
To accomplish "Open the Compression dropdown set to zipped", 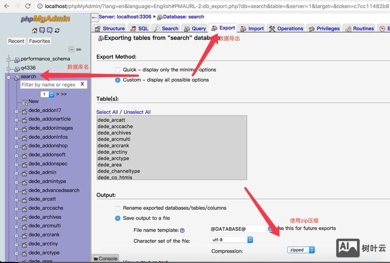I will 301,250.
